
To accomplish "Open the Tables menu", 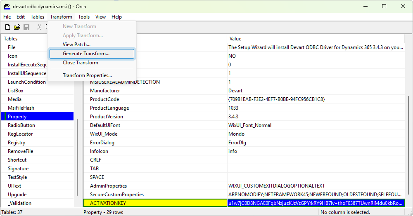I will pyautogui.click(x=38, y=17).
